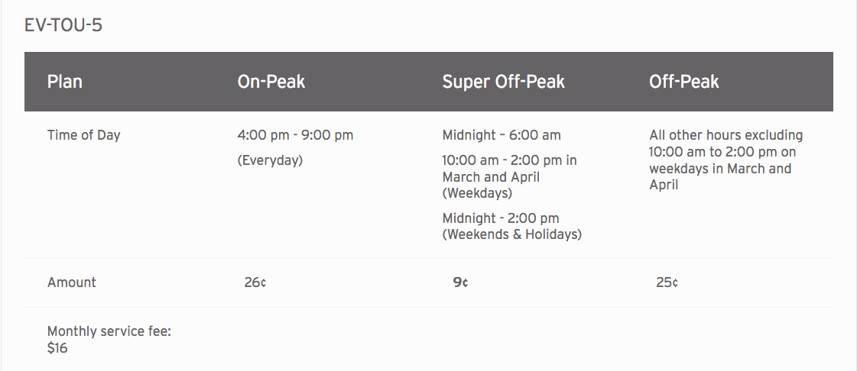Click the All other hours description
Viewport: 857px width, 371px height.
coord(726,160)
